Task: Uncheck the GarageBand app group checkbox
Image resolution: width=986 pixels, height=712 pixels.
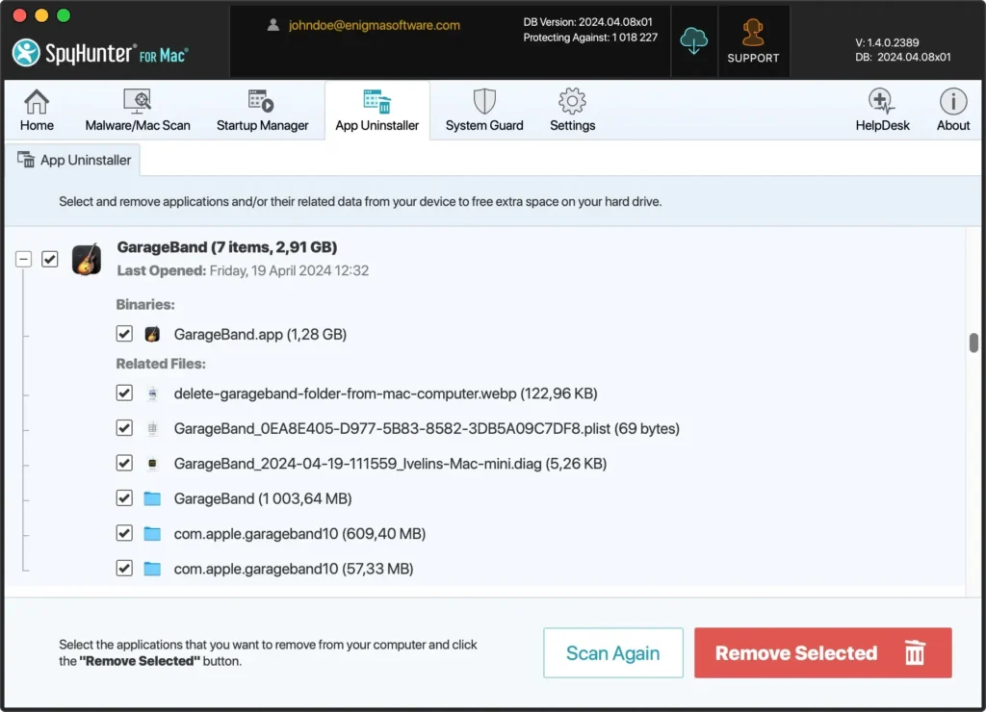Action: pyautogui.click(x=50, y=259)
